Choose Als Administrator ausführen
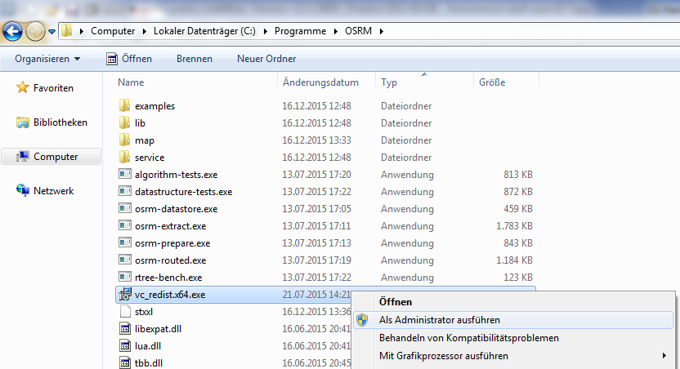680x369 pixels. [513, 320]
